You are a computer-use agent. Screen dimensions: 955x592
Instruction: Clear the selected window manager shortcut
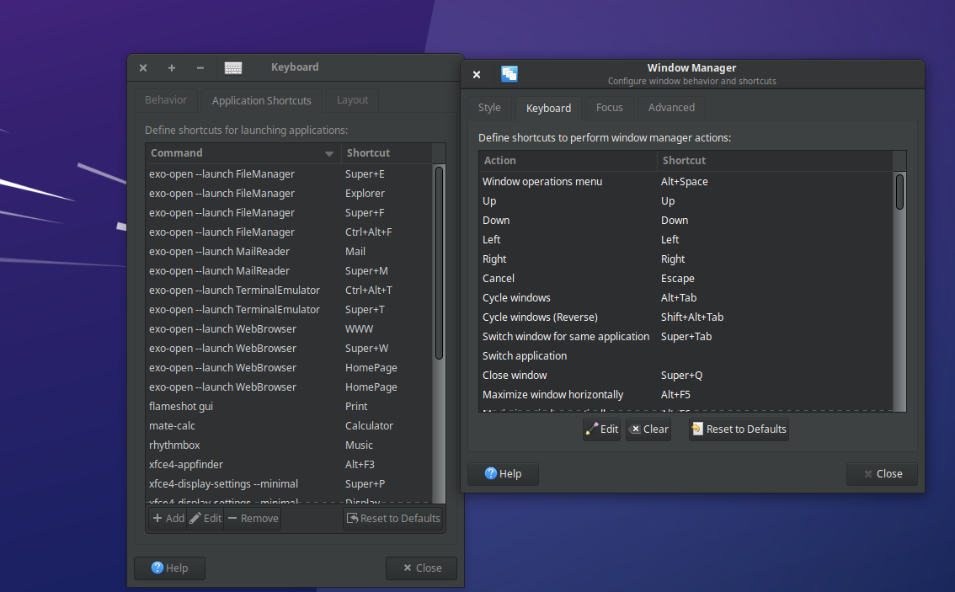(x=648, y=429)
